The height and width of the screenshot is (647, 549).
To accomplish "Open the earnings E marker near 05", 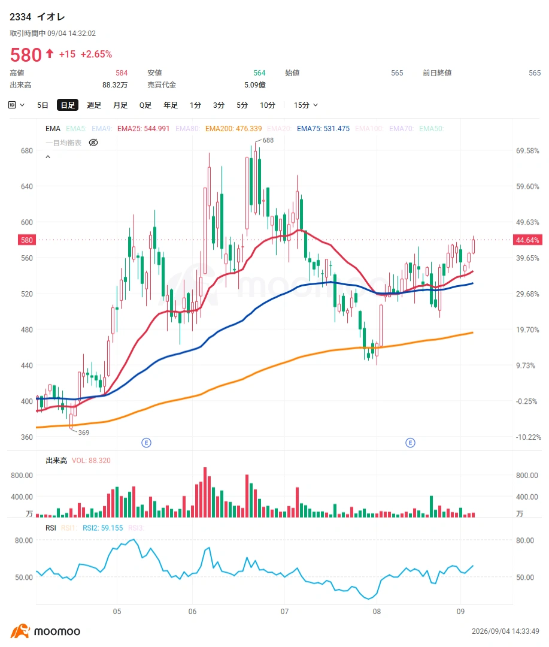I will point(147,443).
